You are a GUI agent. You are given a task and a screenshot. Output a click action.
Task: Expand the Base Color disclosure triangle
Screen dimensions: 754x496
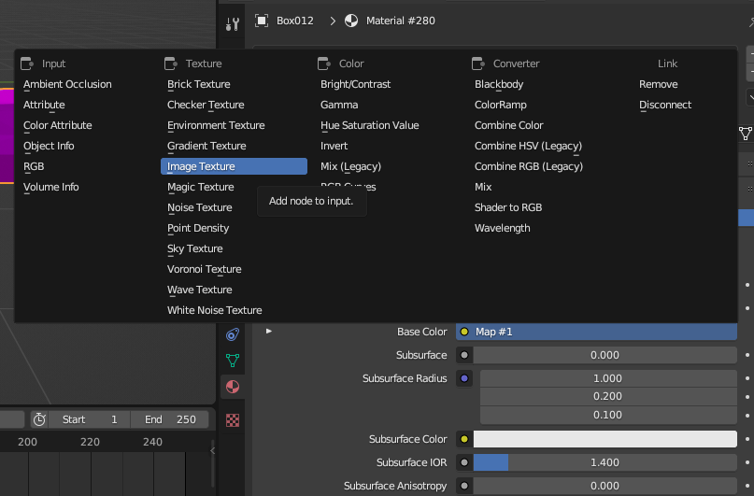point(269,332)
